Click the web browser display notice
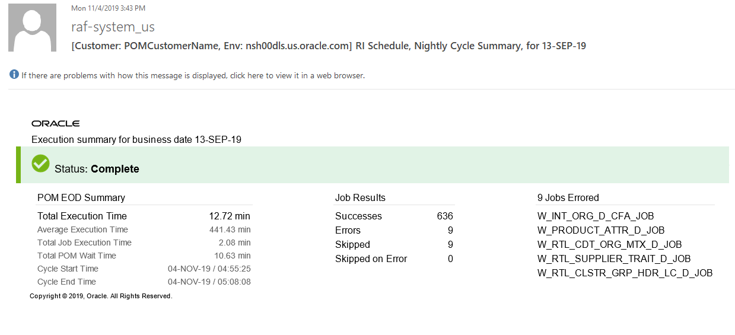 pyautogui.click(x=193, y=76)
